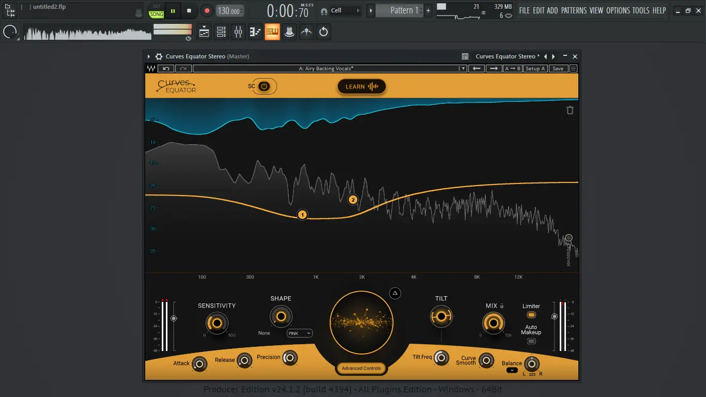Open the PATTERNS menu
The height and width of the screenshot is (397, 706).
(574, 10)
